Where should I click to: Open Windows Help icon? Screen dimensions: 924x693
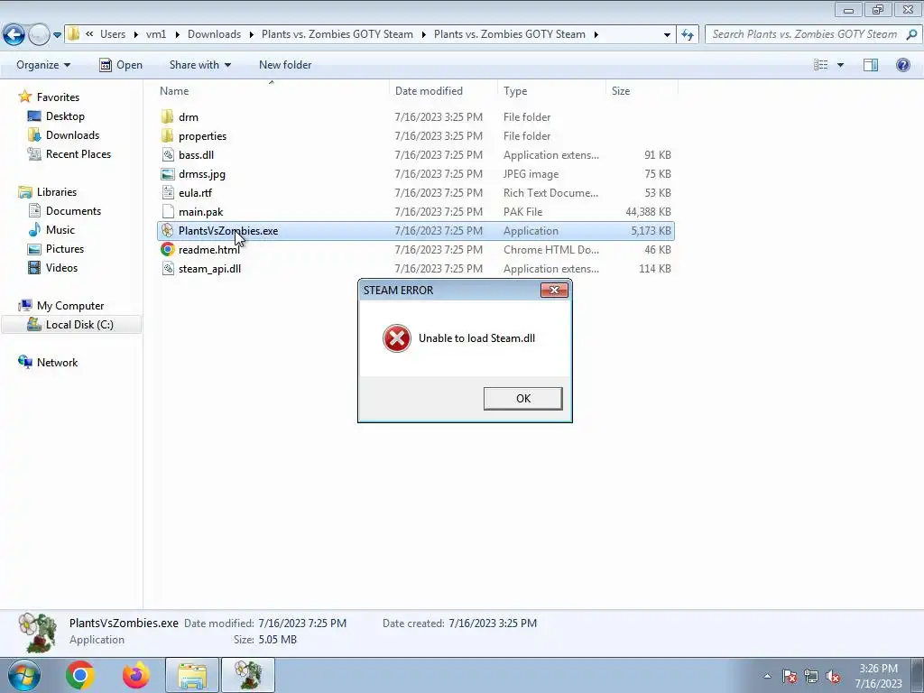pos(902,65)
